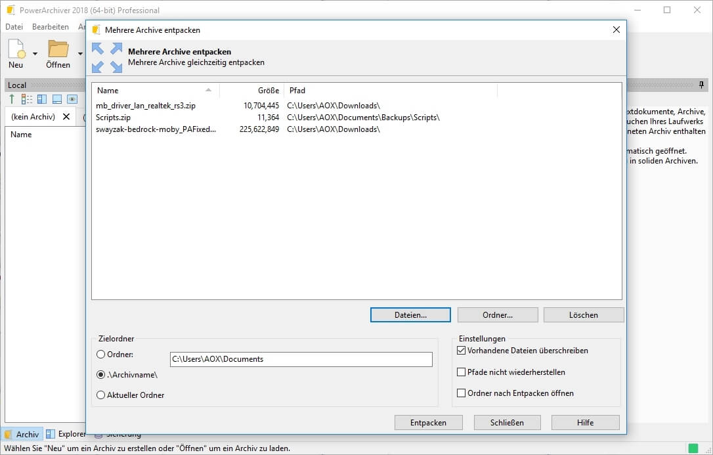
Task: Enable Pfade nicht wiederherstellen checkbox
Action: point(461,372)
